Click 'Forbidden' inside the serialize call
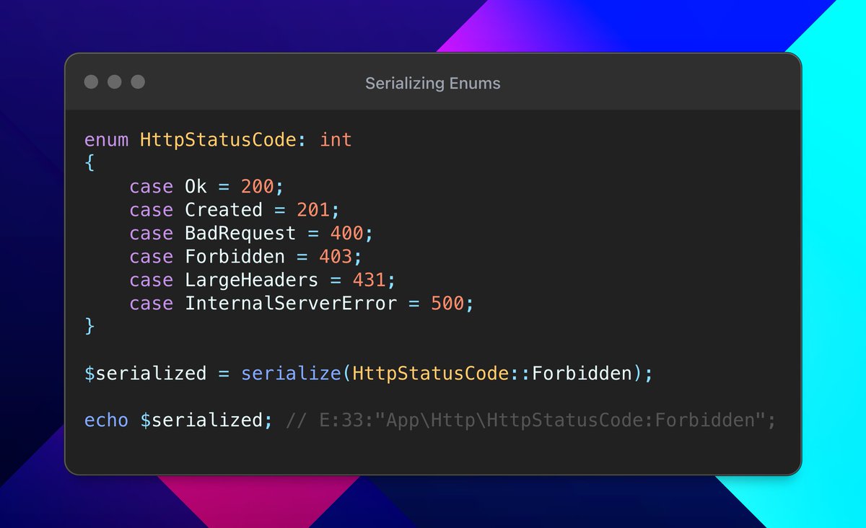The image size is (866, 528). [x=581, y=374]
